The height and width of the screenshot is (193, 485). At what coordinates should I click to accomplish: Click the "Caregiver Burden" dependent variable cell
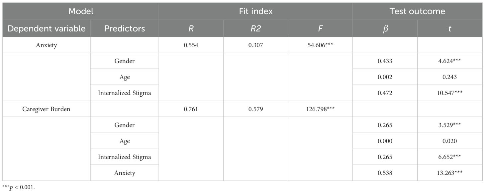point(47,109)
